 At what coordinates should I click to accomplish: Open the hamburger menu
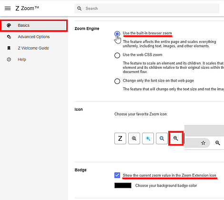8,8
